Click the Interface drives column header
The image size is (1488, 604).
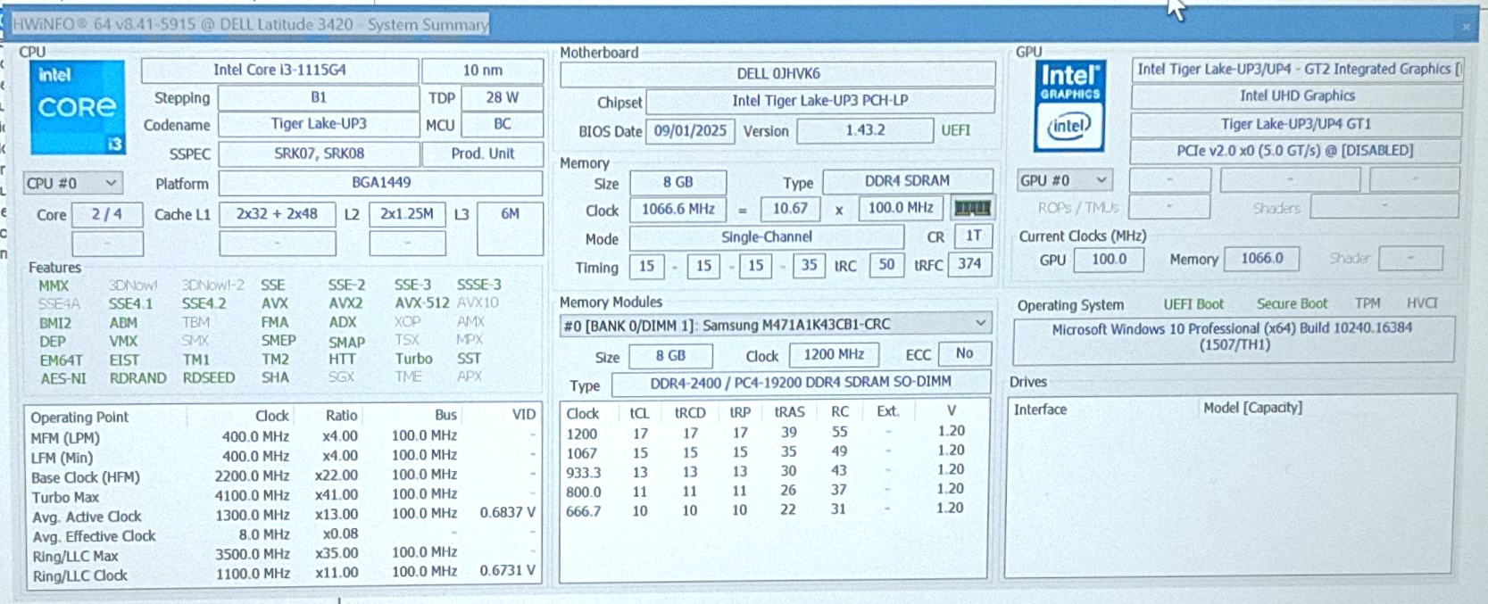click(1040, 410)
